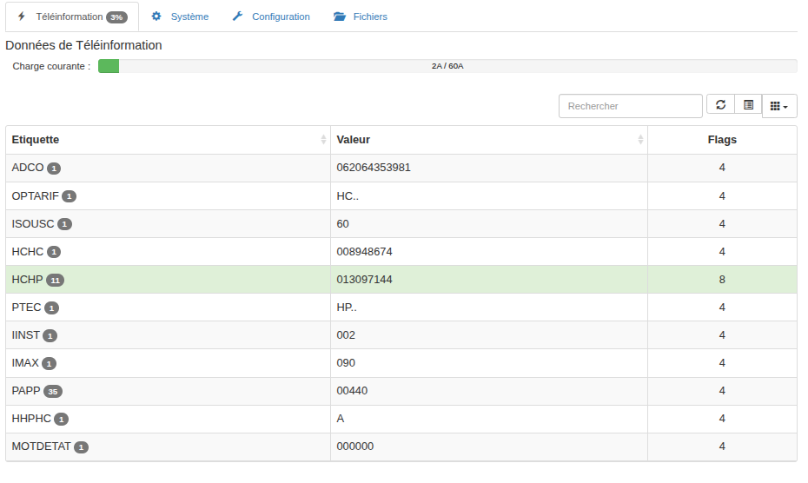The image size is (808, 483).
Task: Open the columns dropdown button
Action: (x=779, y=106)
